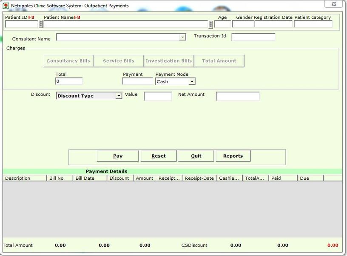Click the discount Value field

click(158, 96)
